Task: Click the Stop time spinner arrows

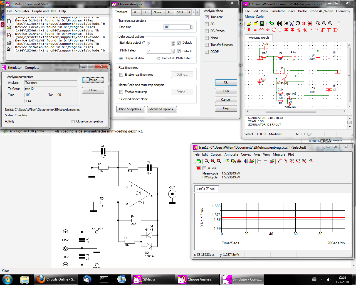Action: point(192,27)
